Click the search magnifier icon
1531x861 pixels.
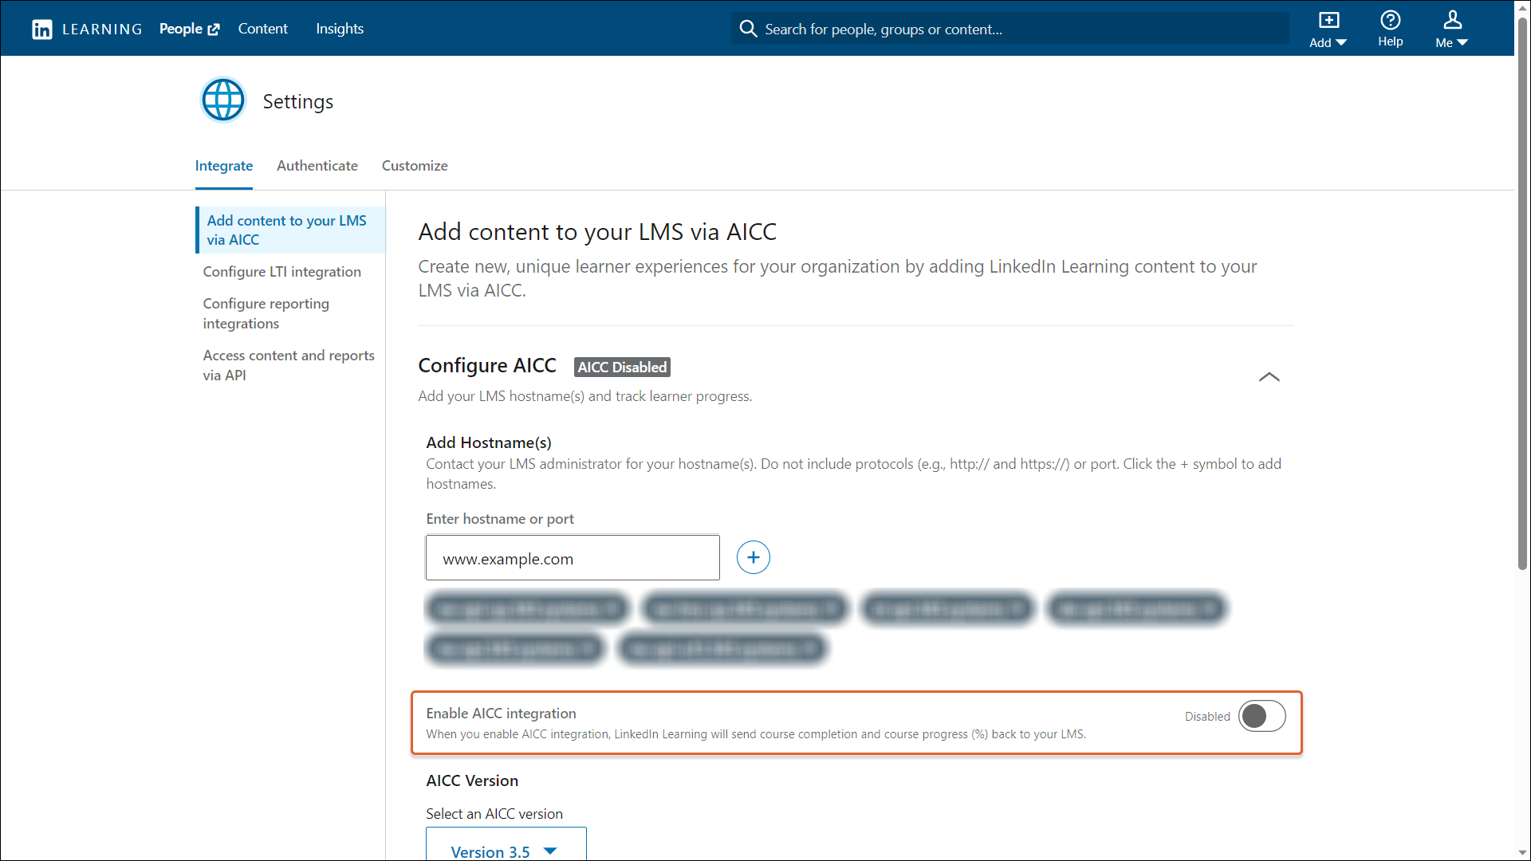(747, 29)
